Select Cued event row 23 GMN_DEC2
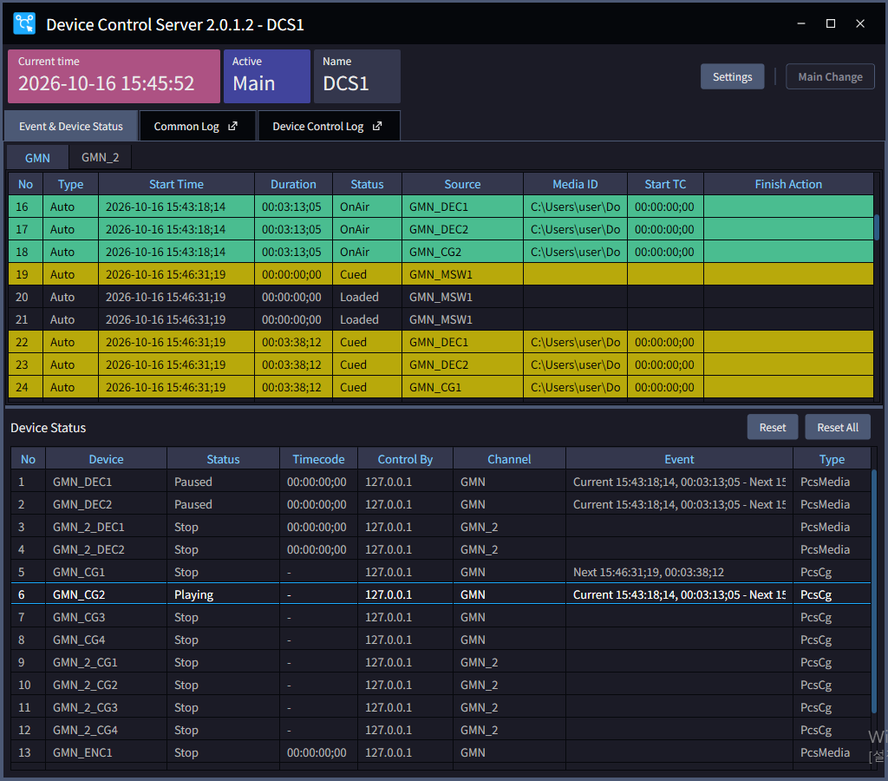This screenshot has width=888, height=781. (441, 364)
